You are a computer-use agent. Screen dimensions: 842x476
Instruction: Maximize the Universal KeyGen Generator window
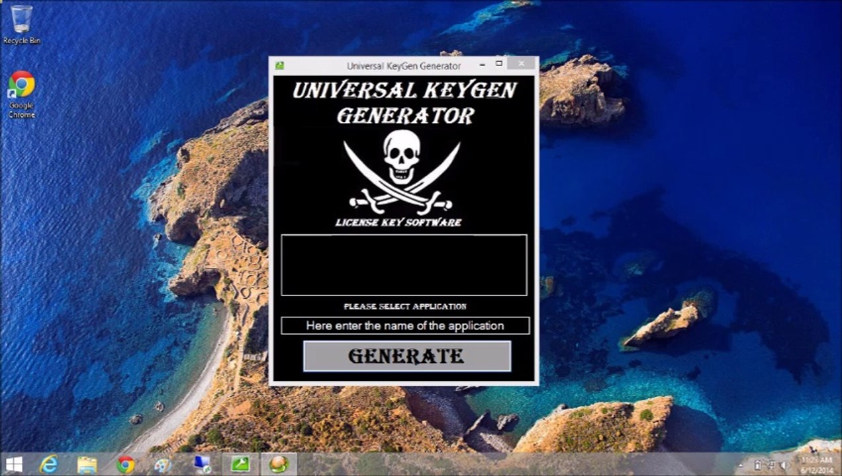point(499,63)
